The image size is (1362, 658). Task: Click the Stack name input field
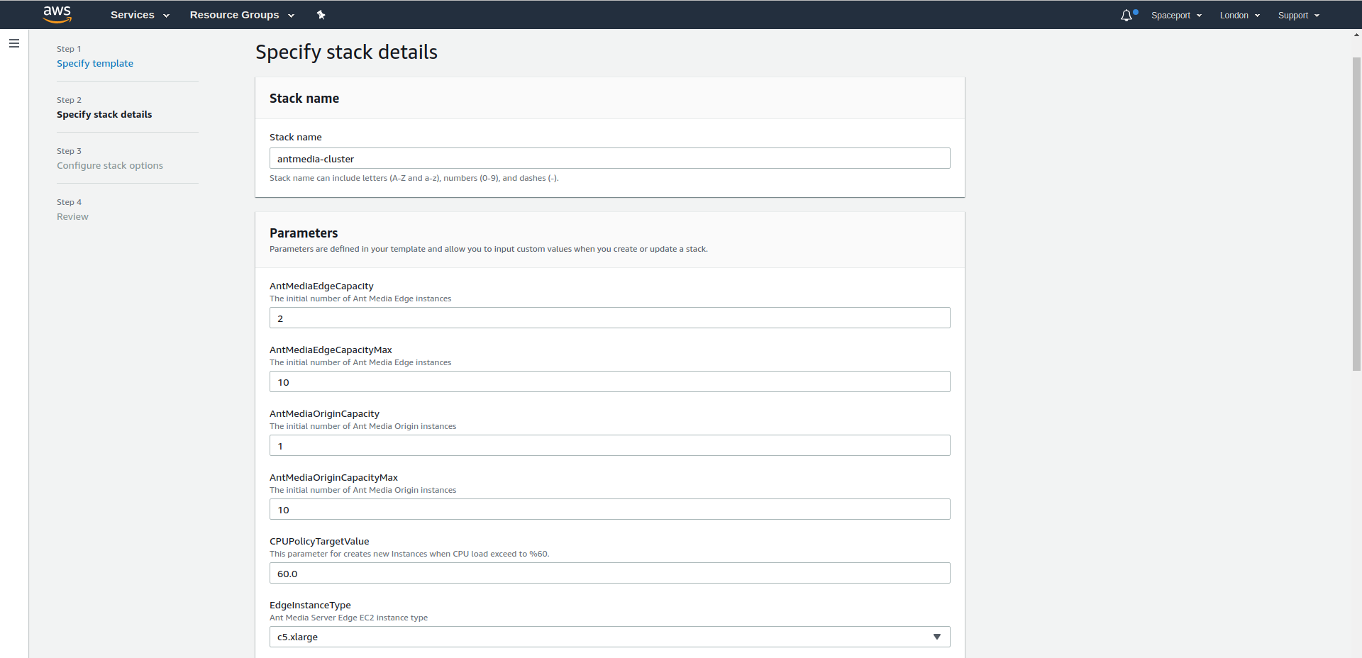tap(609, 158)
